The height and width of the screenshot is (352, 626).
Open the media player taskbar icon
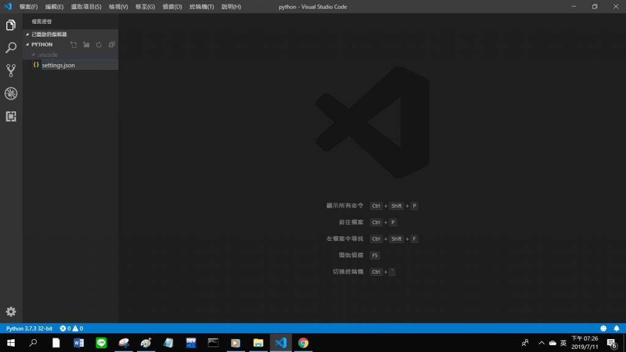(235, 343)
